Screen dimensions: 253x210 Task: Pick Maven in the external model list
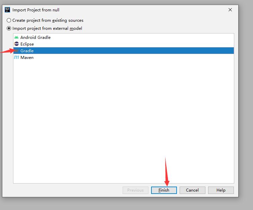(x=124, y=57)
